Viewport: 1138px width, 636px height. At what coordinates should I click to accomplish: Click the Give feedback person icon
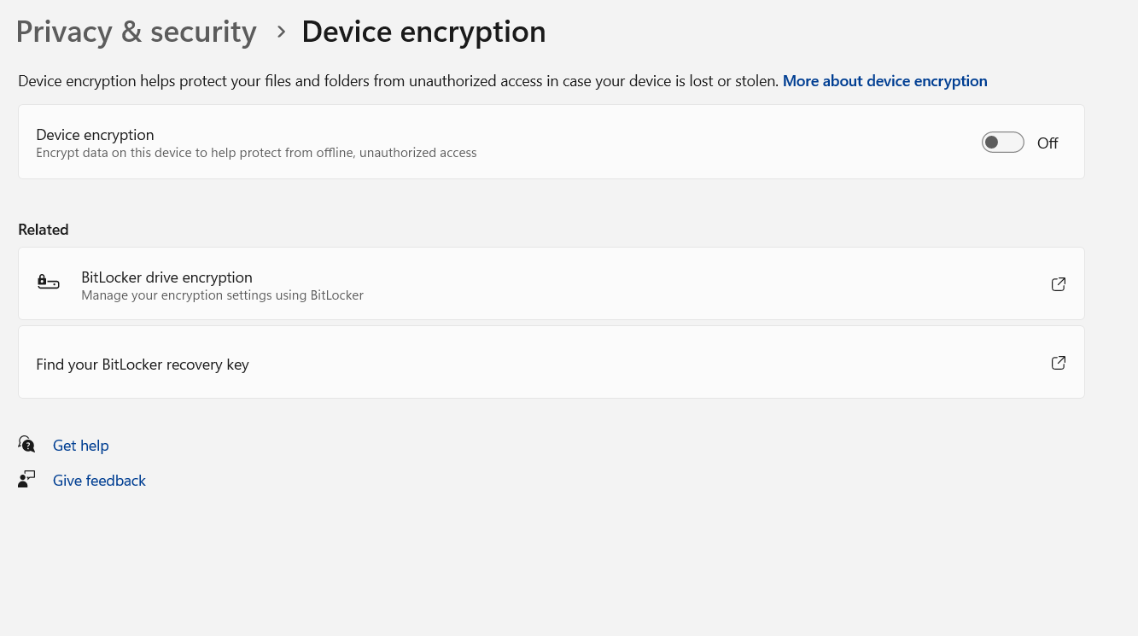pos(26,479)
